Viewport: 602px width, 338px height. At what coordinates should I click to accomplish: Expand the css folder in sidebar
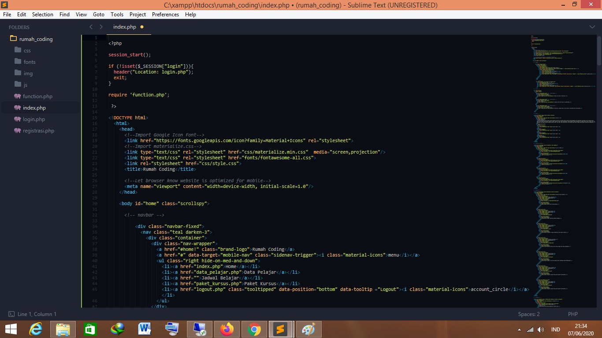coord(27,51)
